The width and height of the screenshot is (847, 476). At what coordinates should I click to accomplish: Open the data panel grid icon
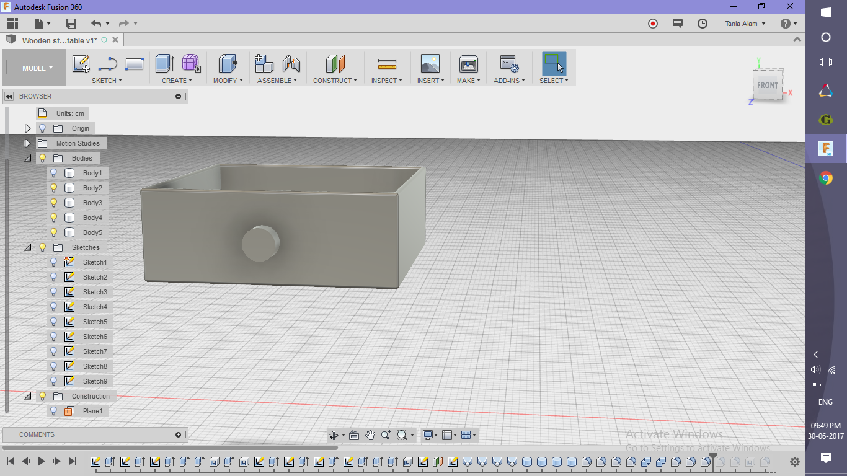tap(12, 24)
